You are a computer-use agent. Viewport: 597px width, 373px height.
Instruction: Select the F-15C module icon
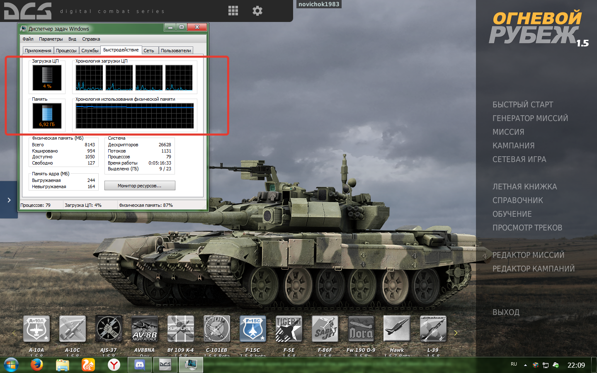tap(253, 329)
